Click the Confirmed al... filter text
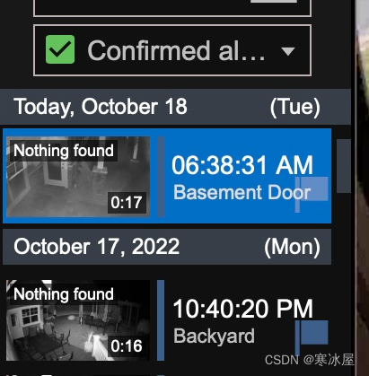The width and height of the screenshot is (369, 376). point(176,50)
